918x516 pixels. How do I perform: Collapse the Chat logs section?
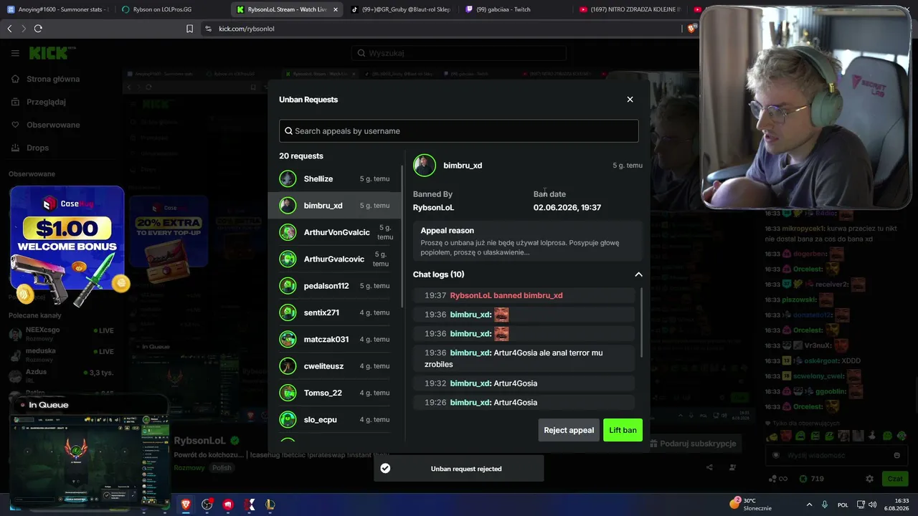click(x=638, y=274)
